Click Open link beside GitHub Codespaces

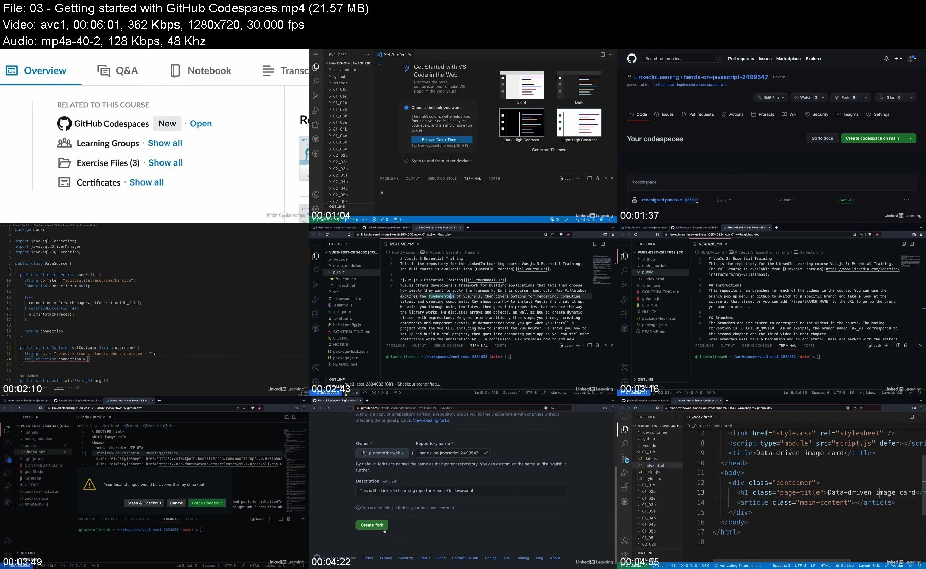(x=201, y=123)
